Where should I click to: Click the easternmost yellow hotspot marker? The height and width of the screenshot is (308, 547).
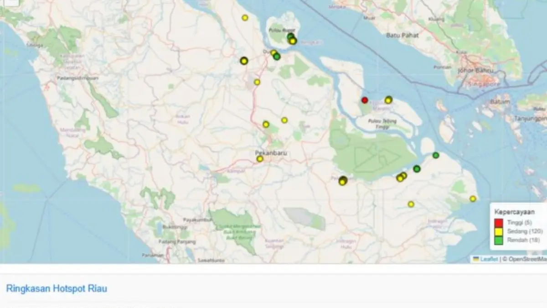473,198
